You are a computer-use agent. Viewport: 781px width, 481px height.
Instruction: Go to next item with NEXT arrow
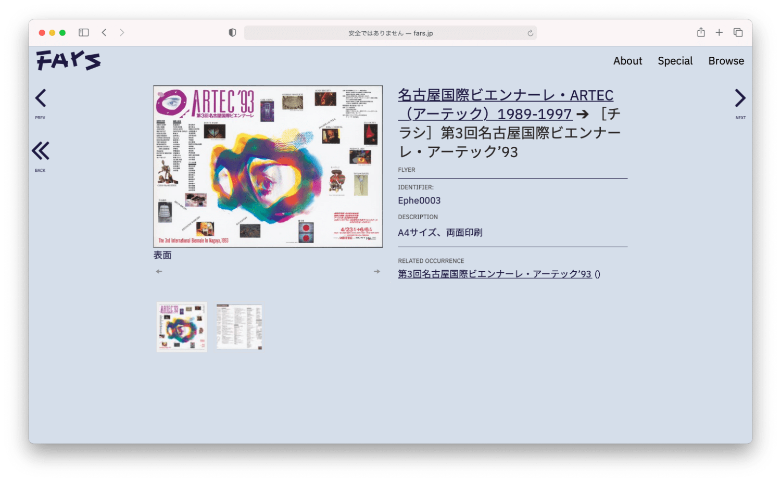tap(740, 98)
